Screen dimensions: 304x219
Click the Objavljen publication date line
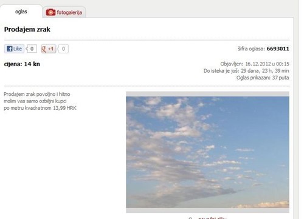pos(255,64)
